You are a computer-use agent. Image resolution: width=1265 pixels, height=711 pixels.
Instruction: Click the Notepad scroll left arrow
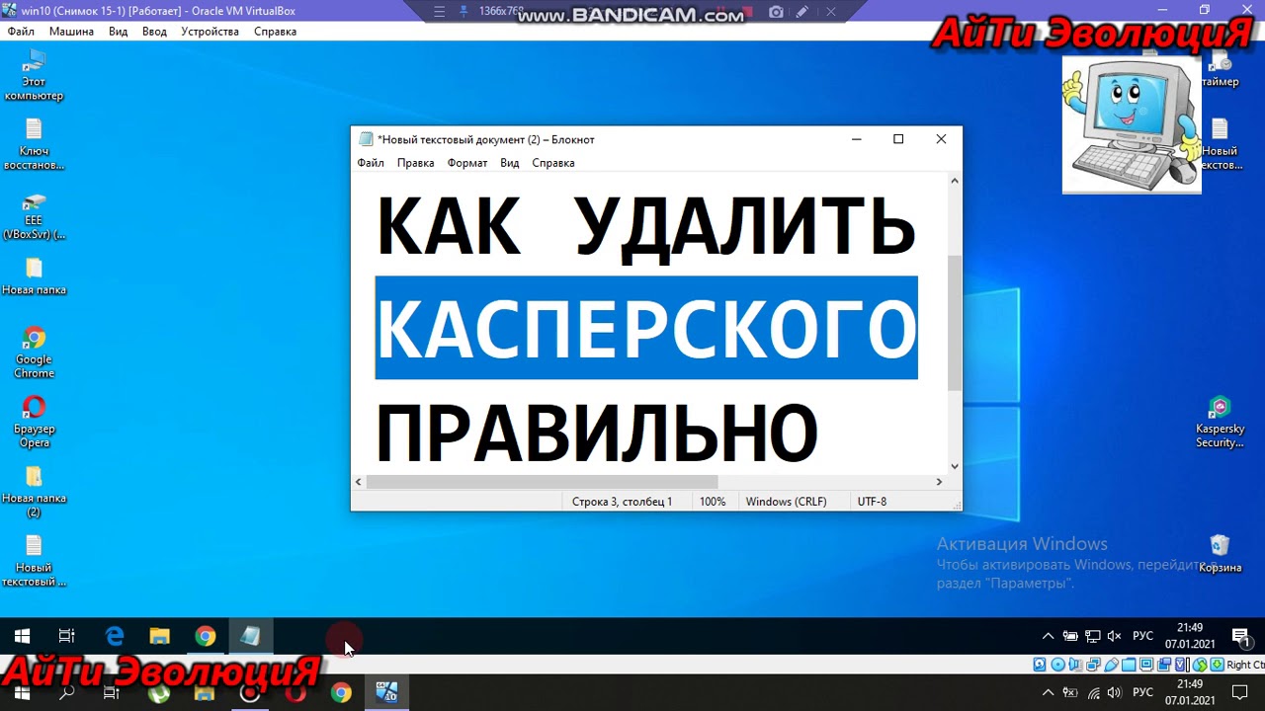pyautogui.click(x=359, y=482)
